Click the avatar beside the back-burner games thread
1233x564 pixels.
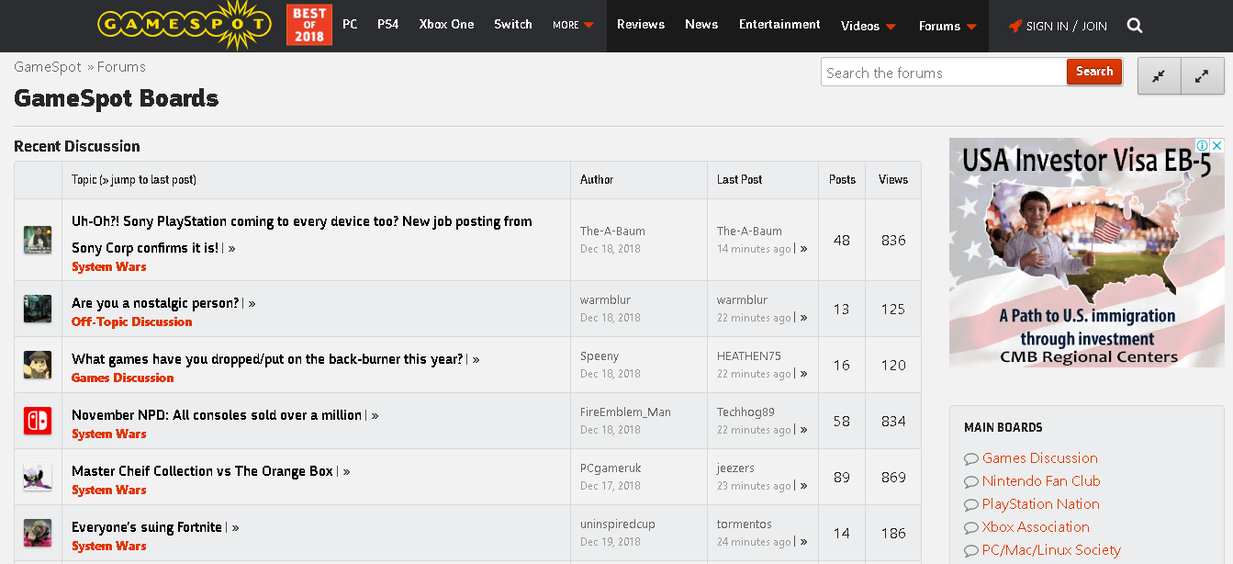pos(38,365)
